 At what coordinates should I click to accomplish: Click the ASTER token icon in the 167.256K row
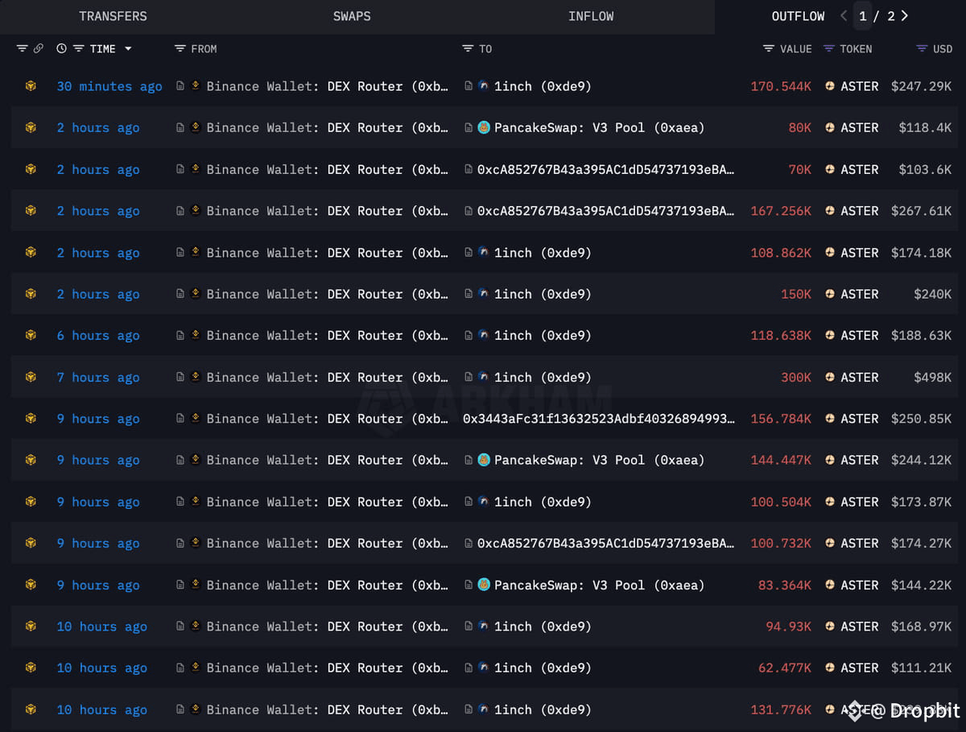tap(830, 210)
